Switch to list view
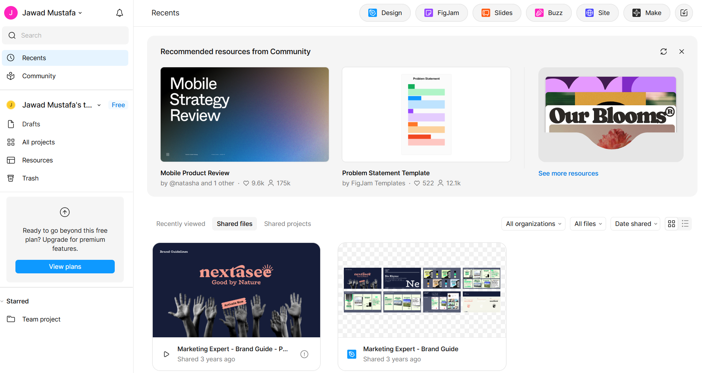The height and width of the screenshot is (373, 702). [x=685, y=224]
